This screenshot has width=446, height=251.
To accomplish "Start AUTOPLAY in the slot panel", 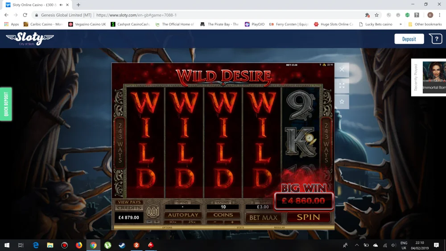I will (x=183, y=215).
